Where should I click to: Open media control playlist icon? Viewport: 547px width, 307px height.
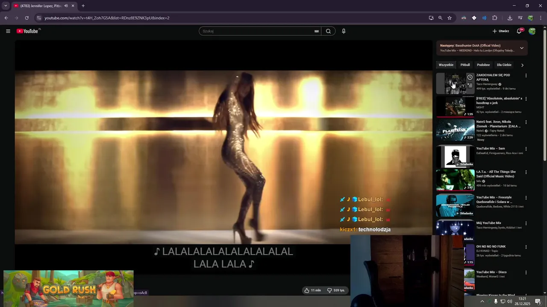click(520, 18)
